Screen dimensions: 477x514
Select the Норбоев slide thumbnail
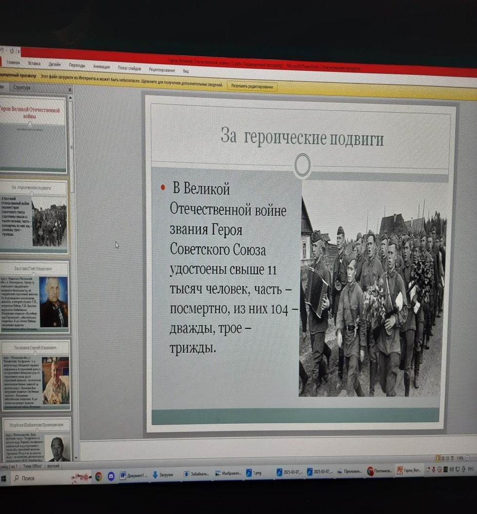pos(37,439)
